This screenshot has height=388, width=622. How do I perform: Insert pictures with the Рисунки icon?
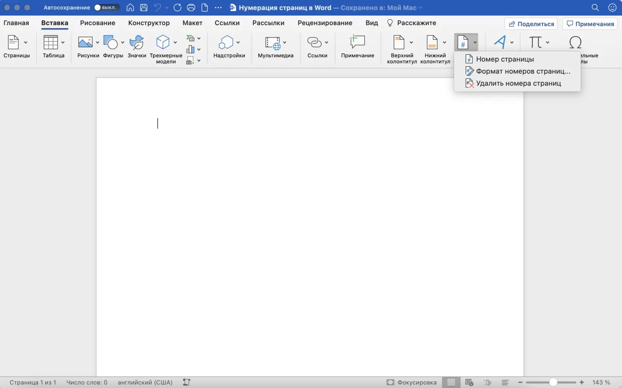click(x=85, y=42)
